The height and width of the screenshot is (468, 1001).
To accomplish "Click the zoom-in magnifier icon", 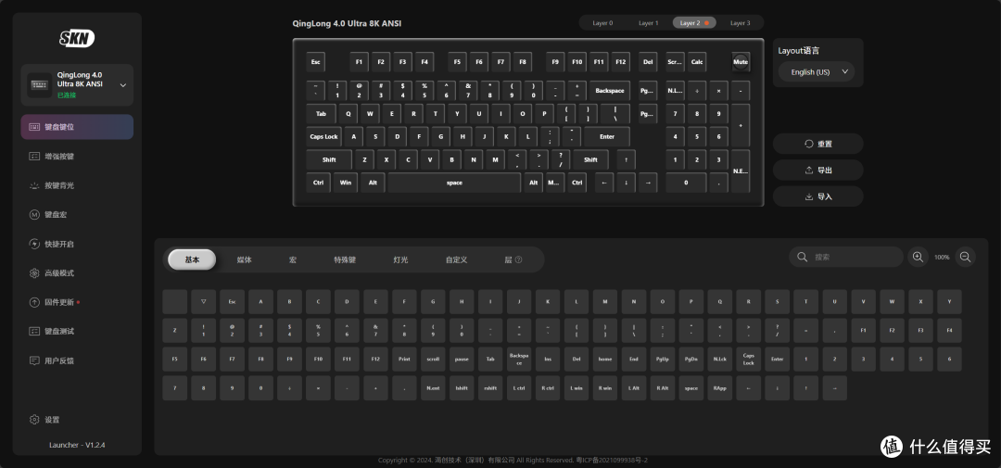I will tap(918, 257).
